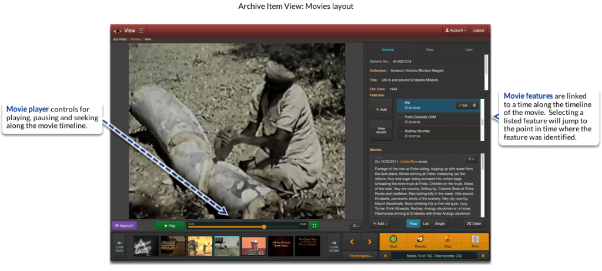The image size is (602, 271).
Task: Click the Order button
Action: point(474,223)
